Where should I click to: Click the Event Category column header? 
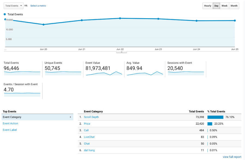point(93,111)
